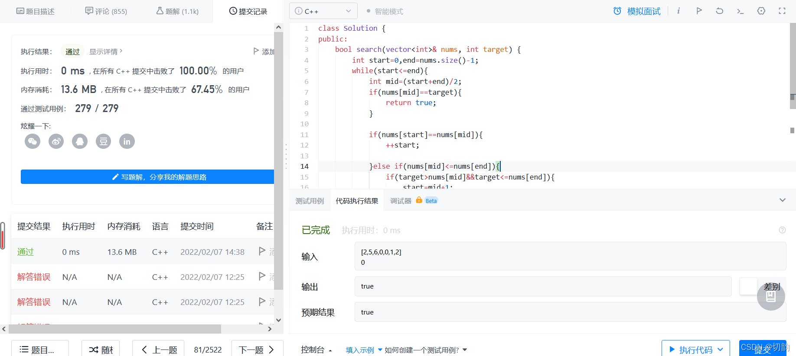The image size is (796, 356).
Task: Click 2022/02/07 14:38 submission time
Action: click(212, 252)
